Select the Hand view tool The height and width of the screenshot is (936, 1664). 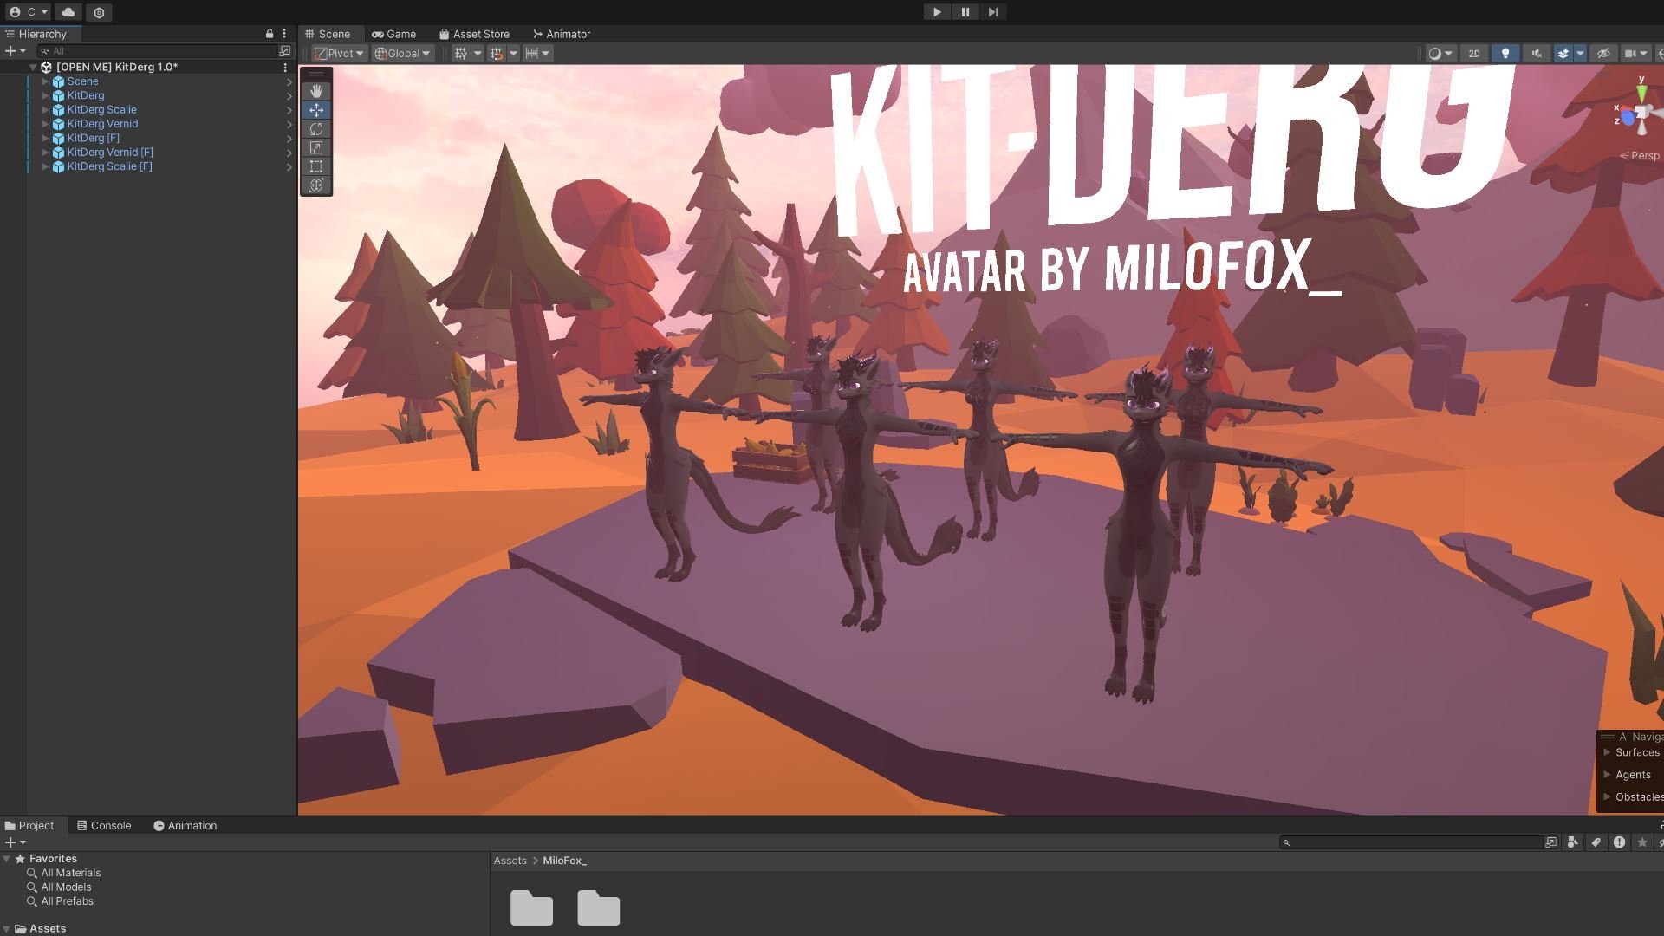coord(316,91)
